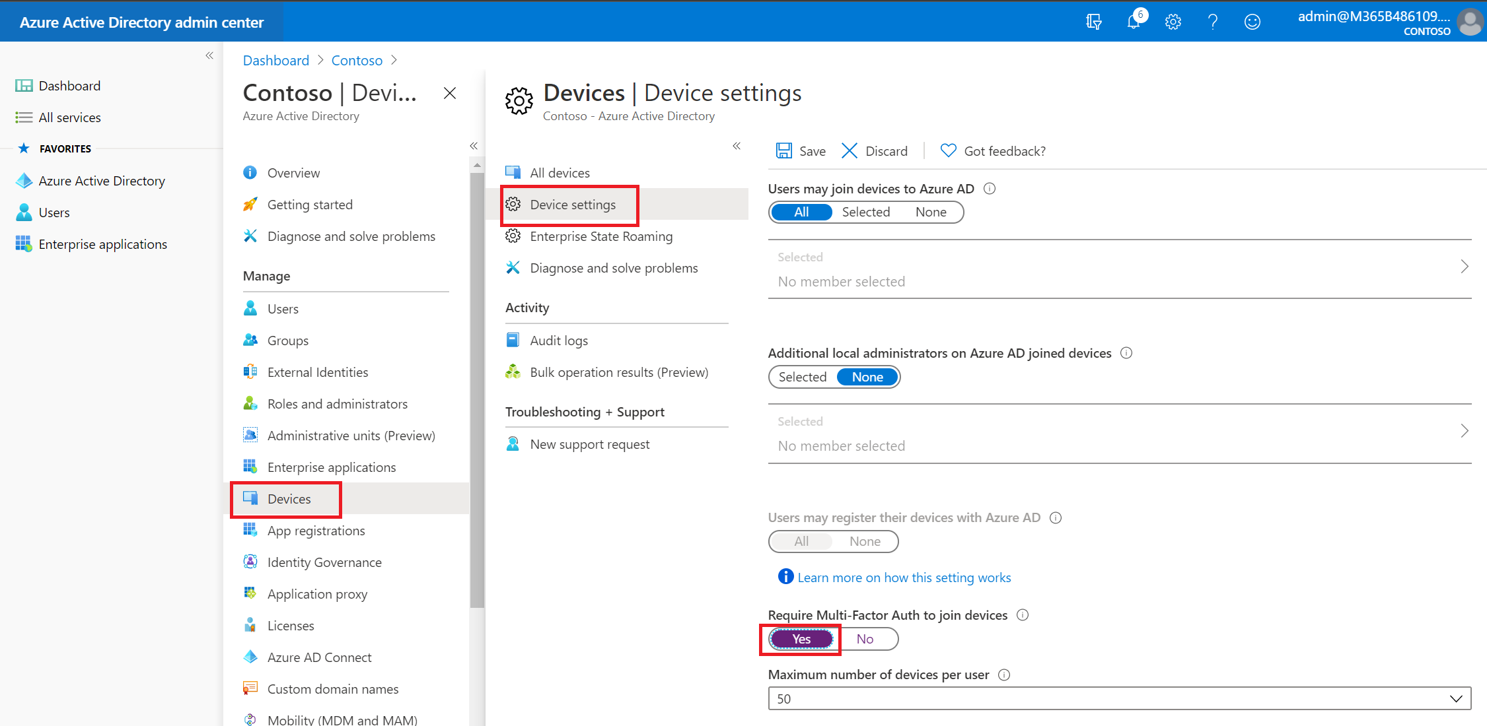1487x726 pixels.
Task: Click info icon beside Require Multi-Factor Auth
Action: pos(1023,615)
